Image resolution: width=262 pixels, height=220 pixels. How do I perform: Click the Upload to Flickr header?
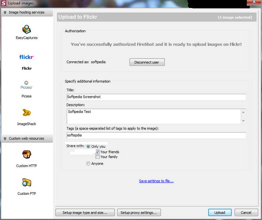tap(78, 17)
